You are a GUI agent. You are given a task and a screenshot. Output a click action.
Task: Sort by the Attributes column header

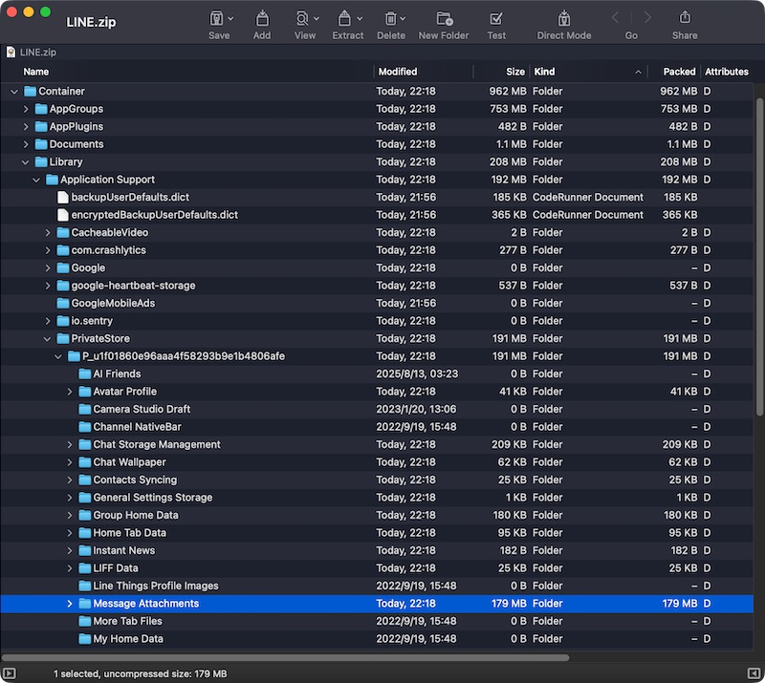tap(727, 72)
